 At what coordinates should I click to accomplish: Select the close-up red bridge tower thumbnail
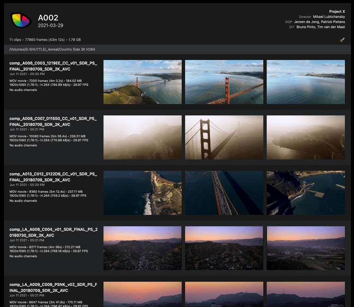(224, 82)
